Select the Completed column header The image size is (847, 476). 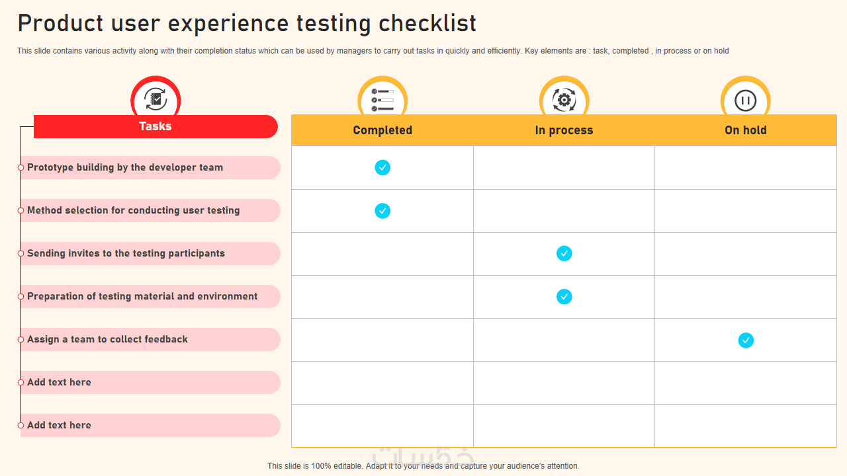(382, 130)
